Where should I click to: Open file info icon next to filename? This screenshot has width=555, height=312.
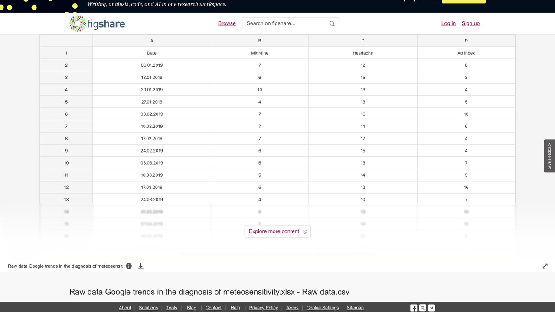pos(129,266)
